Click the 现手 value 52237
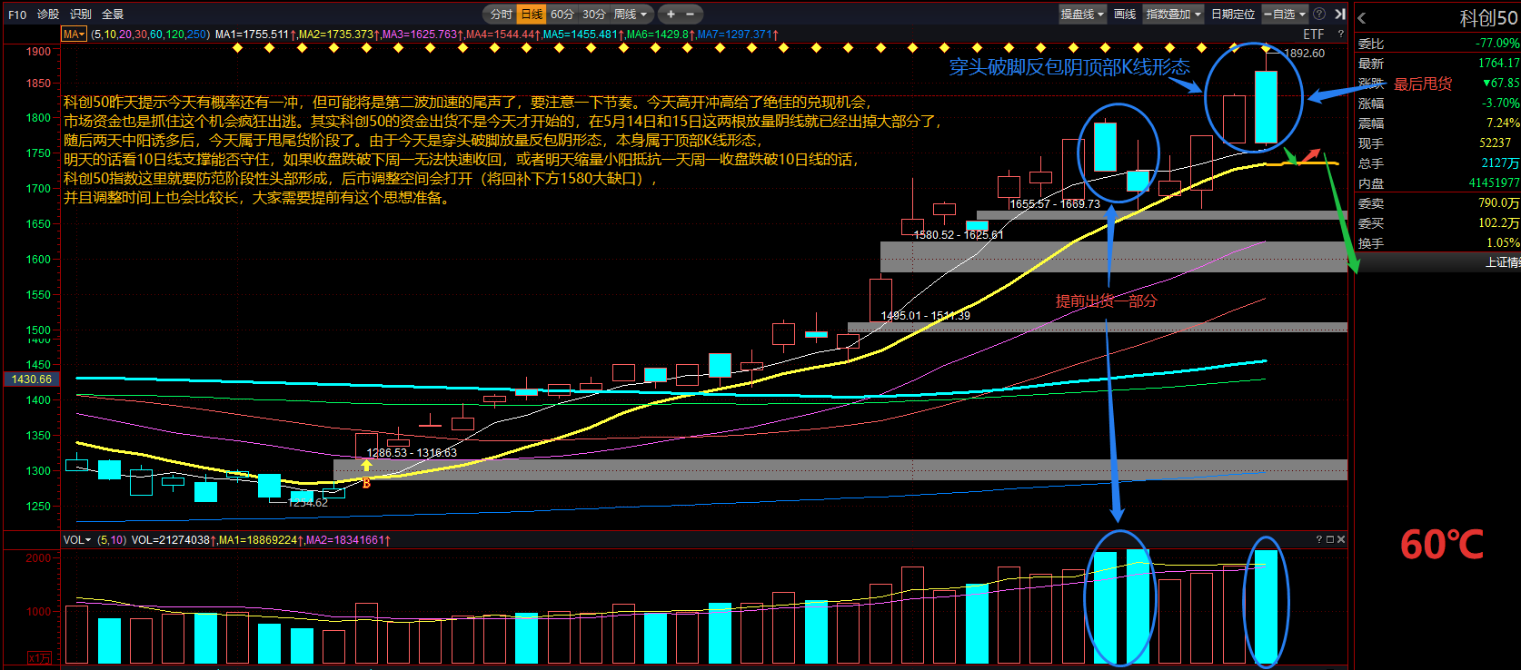The image size is (1521, 670). [1495, 143]
